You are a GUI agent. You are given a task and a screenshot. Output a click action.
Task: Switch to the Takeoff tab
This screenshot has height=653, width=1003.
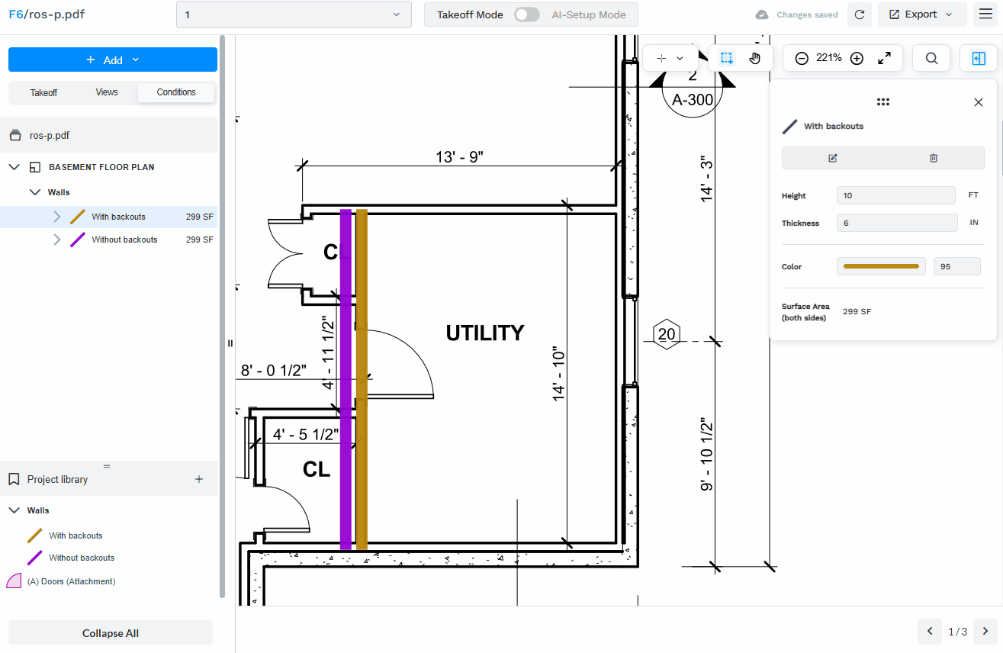(43, 92)
